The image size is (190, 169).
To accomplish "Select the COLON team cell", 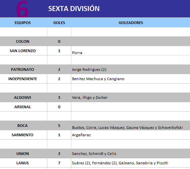I will [x=23, y=41].
